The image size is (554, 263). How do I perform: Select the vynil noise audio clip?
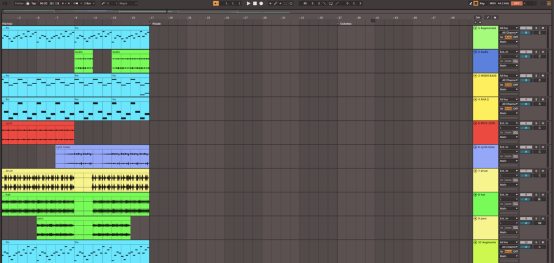(x=102, y=156)
